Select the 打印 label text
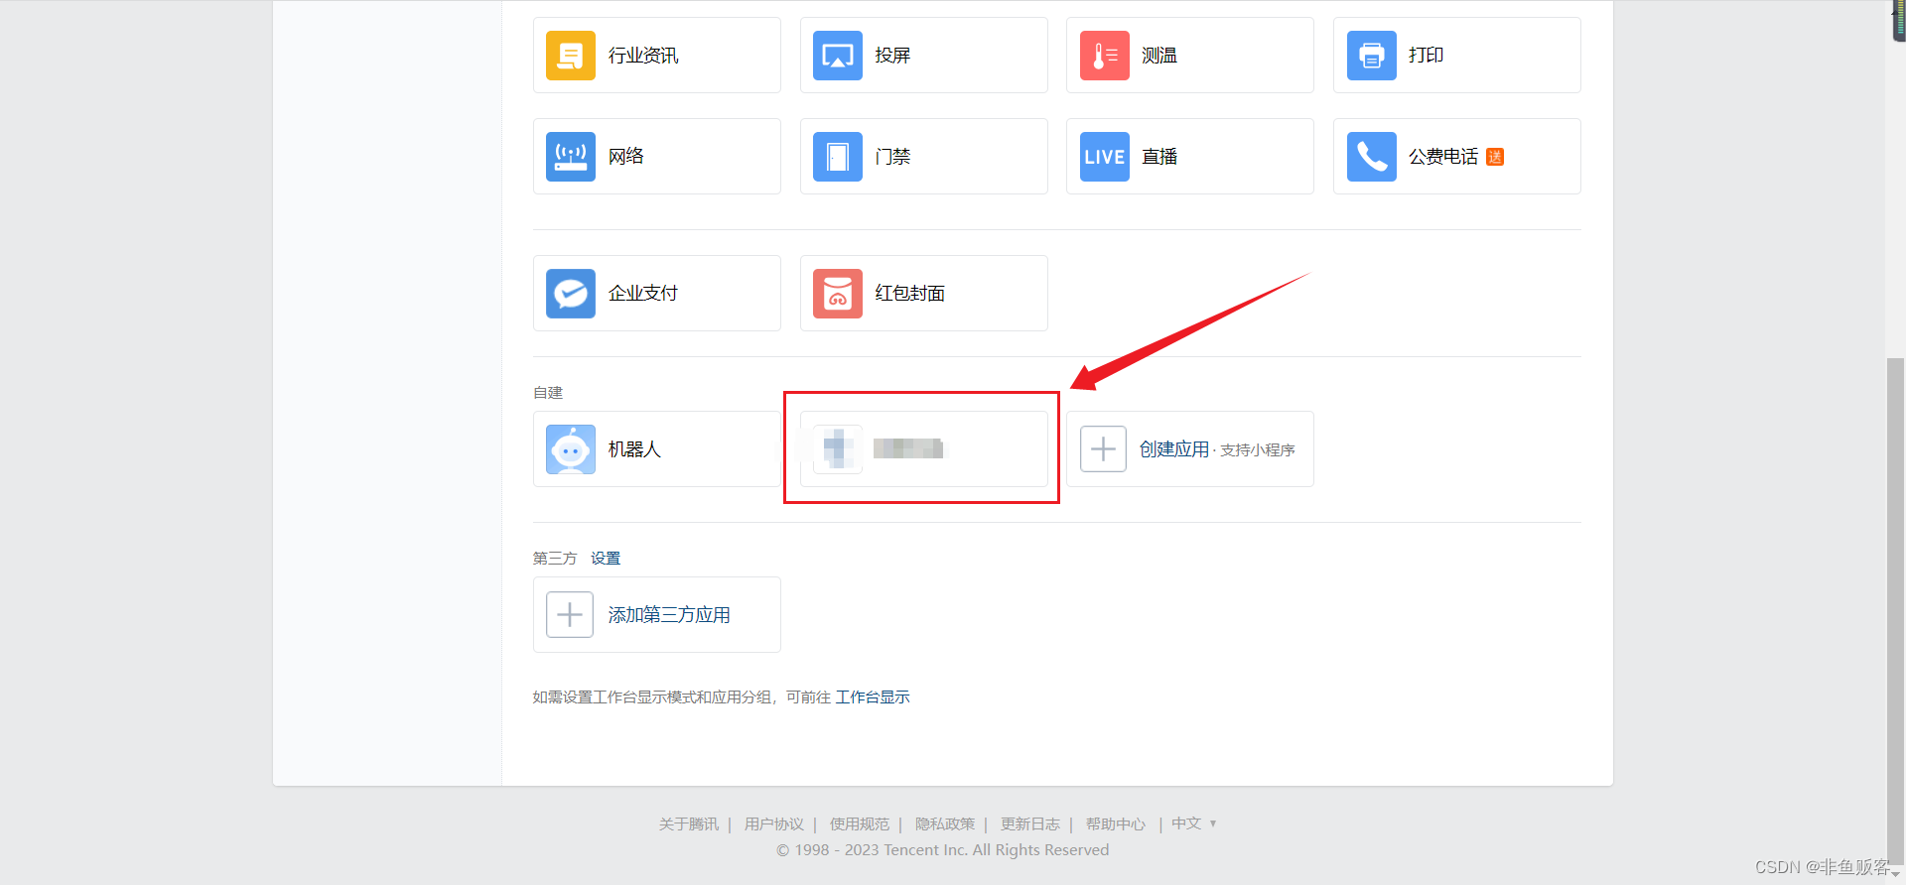This screenshot has width=1906, height=885. click(x=1427, y=56)
